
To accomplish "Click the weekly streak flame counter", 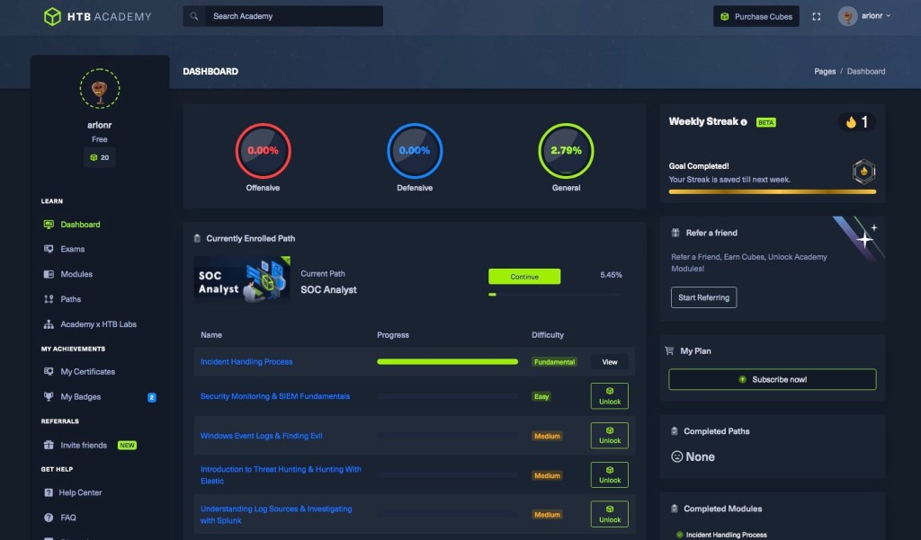I will click(x=856, y=122).
